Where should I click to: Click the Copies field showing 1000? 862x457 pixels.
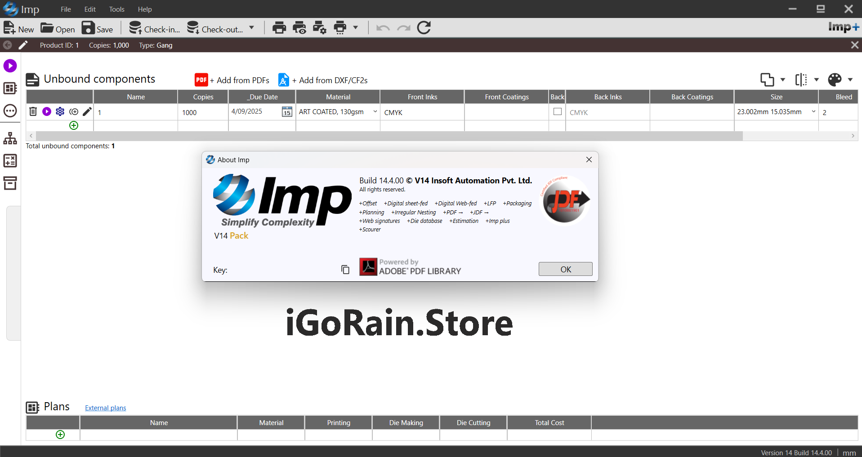click(x=202, y=112)
